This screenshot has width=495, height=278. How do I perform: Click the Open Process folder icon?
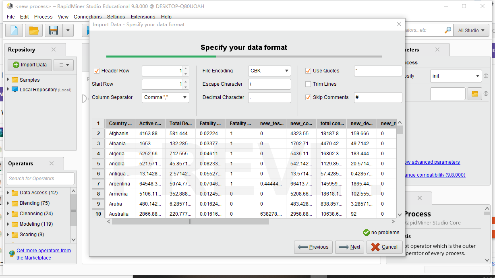point(34,31)
